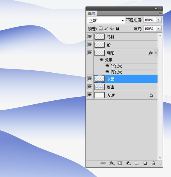Open the layers panel flyout menu
Viewport: 171px width, 177px height.
[x=159, y=13]
